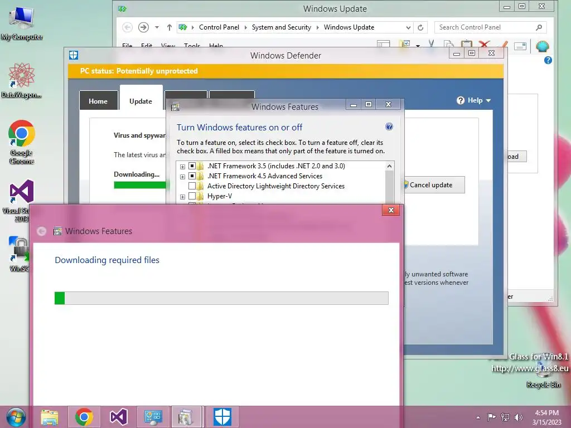
Task: Select System and Security breadcrumb
Action: pos(282,27)
